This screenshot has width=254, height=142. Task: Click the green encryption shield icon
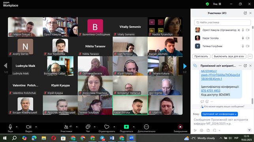pyautogui.click(x=207, y=4)
